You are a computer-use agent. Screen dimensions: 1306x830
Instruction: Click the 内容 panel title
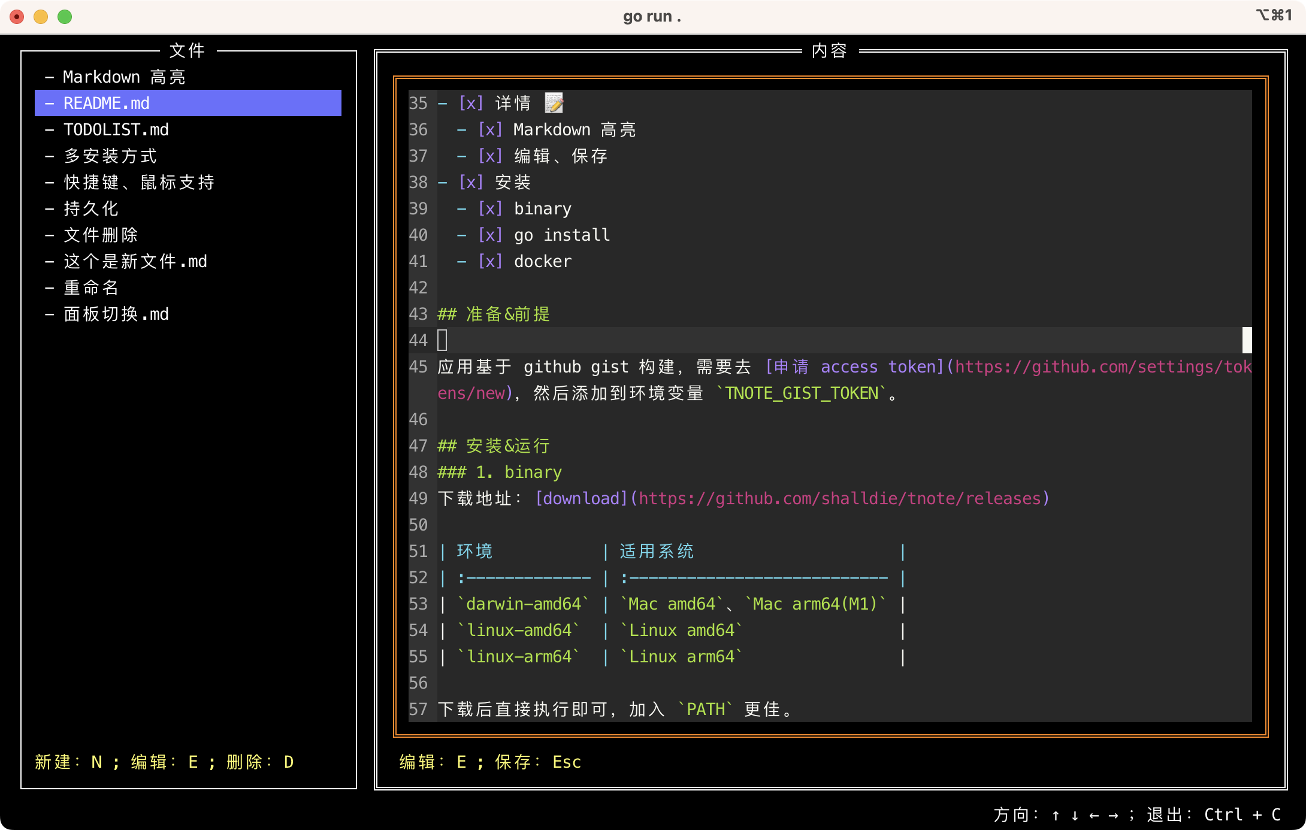pyautogui.click(x=830, y=50)
